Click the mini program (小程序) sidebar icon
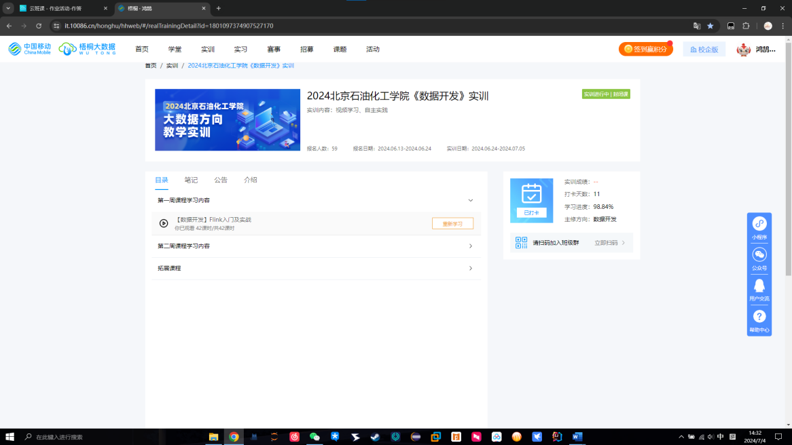The width and height of the screenshot is (792, 445). pos(759,224)
